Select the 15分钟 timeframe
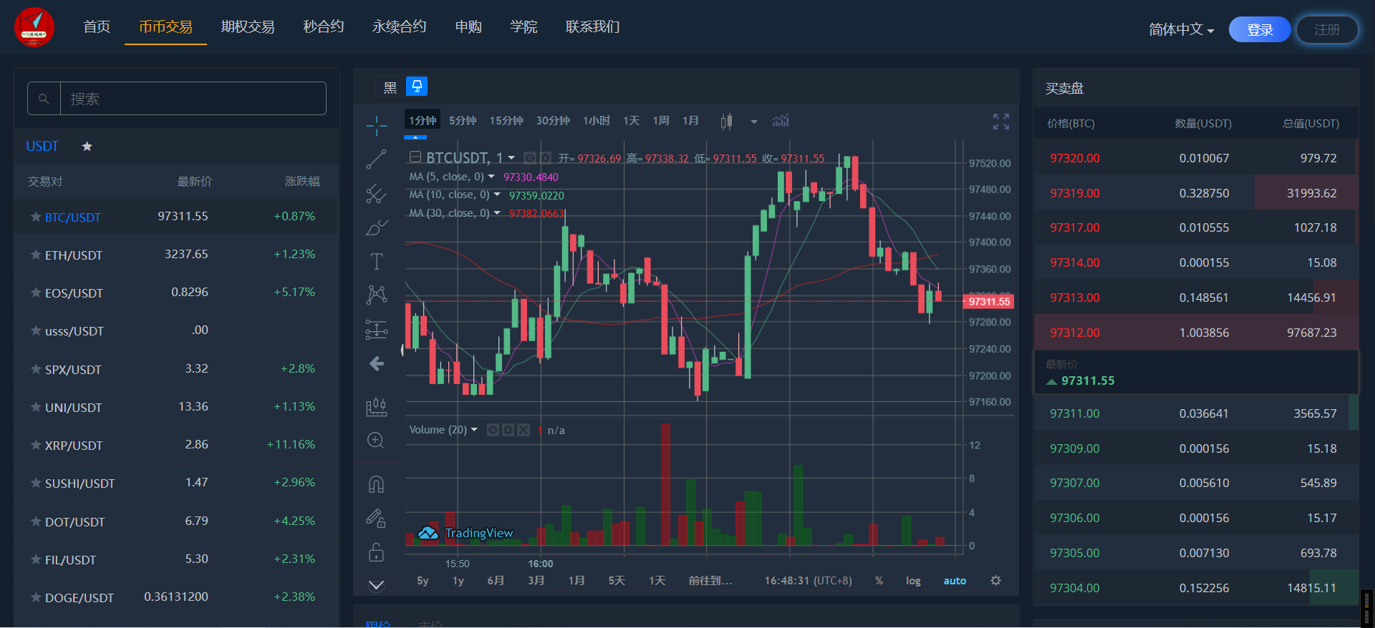This screenshot has width=1375, height=628. (506, 120)
